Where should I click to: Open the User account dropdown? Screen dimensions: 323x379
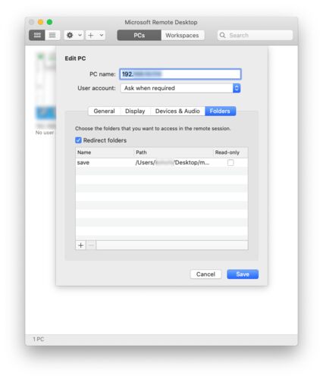pyautogui.click(x=180, y=88)
